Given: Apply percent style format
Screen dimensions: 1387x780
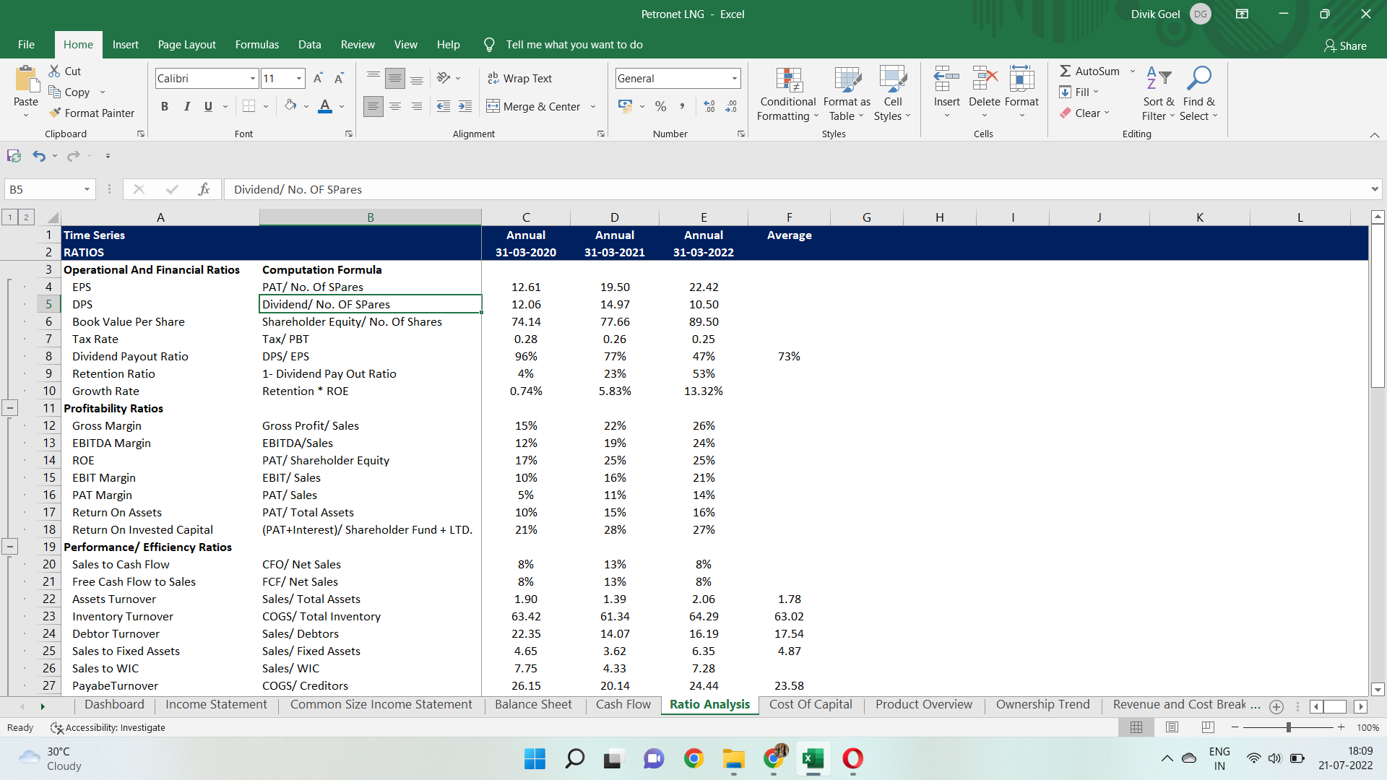Looking at the screenshot, I should click(x=660, y=106).
